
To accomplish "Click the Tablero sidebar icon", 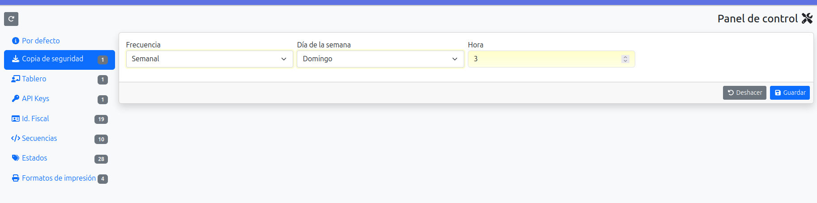I will coord(16,79).
